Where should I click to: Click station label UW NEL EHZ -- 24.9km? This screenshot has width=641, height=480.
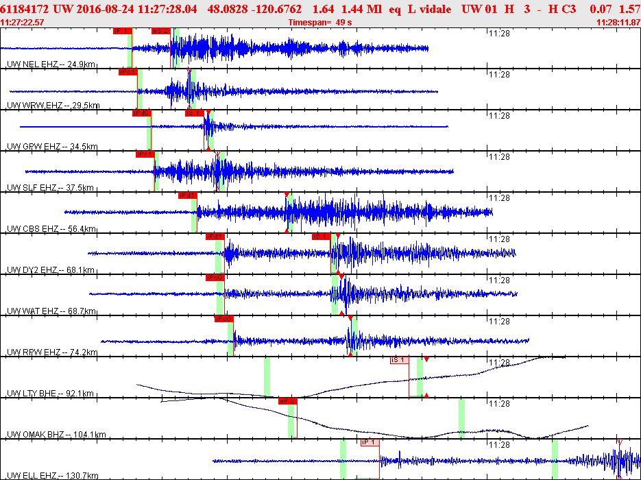[x=51, y=64]
